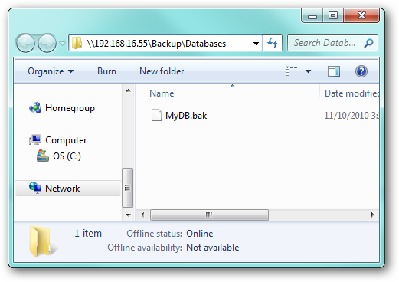Select Network in the navigation pane
The width and height of the screenshot is (399, 282).
(63, 189)
